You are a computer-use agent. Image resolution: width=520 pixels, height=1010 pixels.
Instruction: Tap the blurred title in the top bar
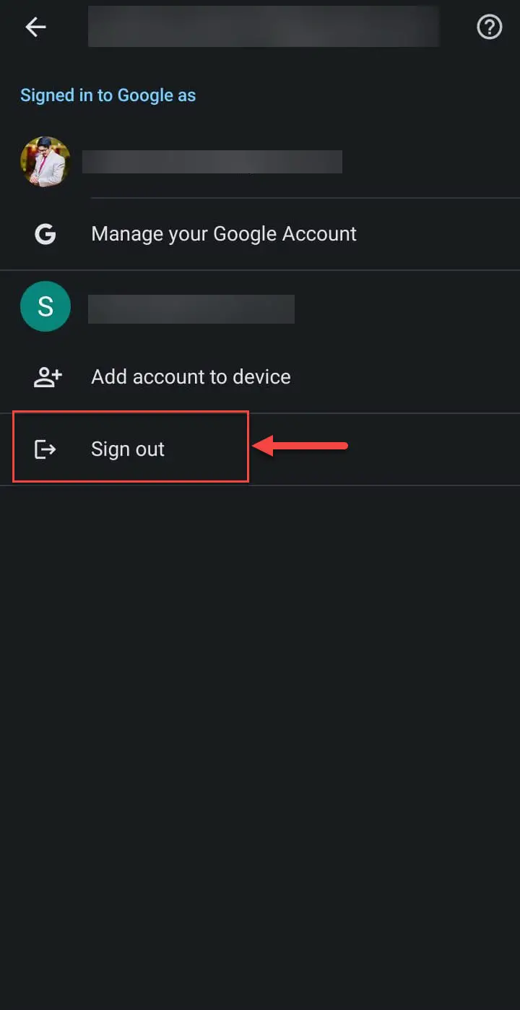[x=264, y=27]
